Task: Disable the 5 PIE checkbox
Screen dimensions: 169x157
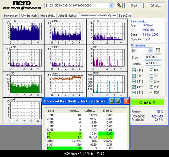Action: tap(134, 92)
